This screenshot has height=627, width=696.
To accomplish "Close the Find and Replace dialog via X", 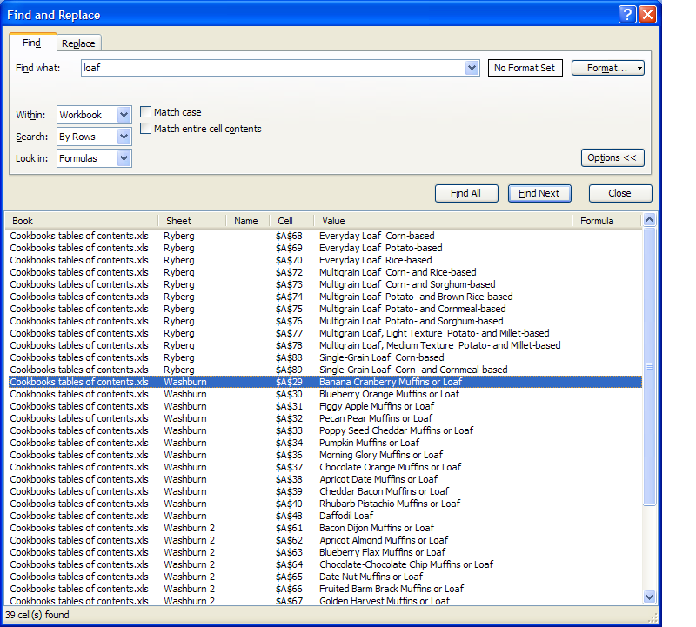I will pyautogui.click(x=647, y=15).
